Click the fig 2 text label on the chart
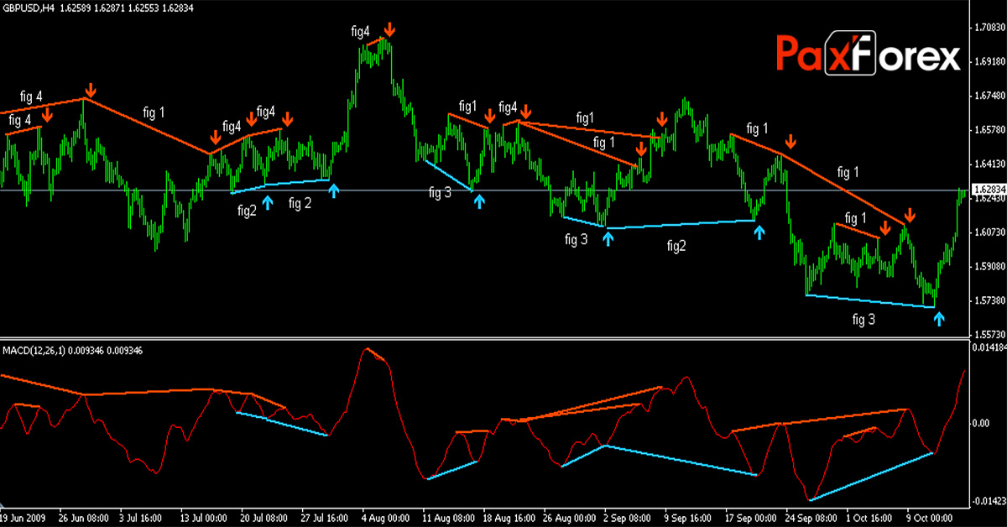Image resolution: width=1007 pixels, height=527 pixels. (299, 201)
